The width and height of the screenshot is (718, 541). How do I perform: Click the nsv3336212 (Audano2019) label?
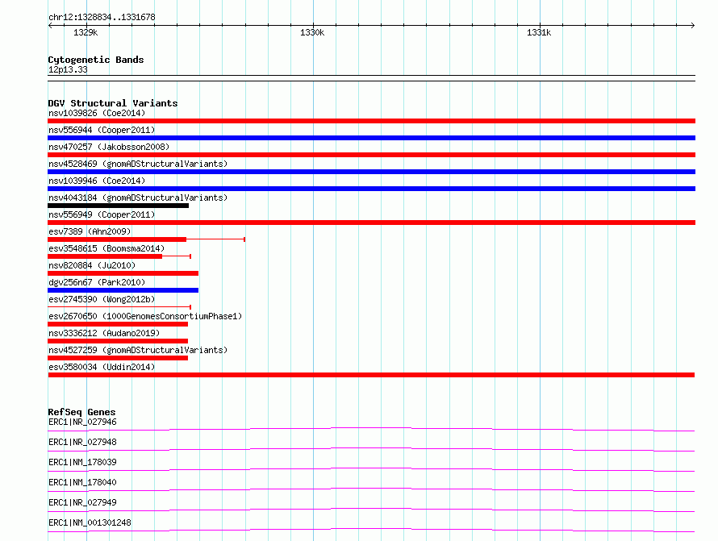click(104, 333)
